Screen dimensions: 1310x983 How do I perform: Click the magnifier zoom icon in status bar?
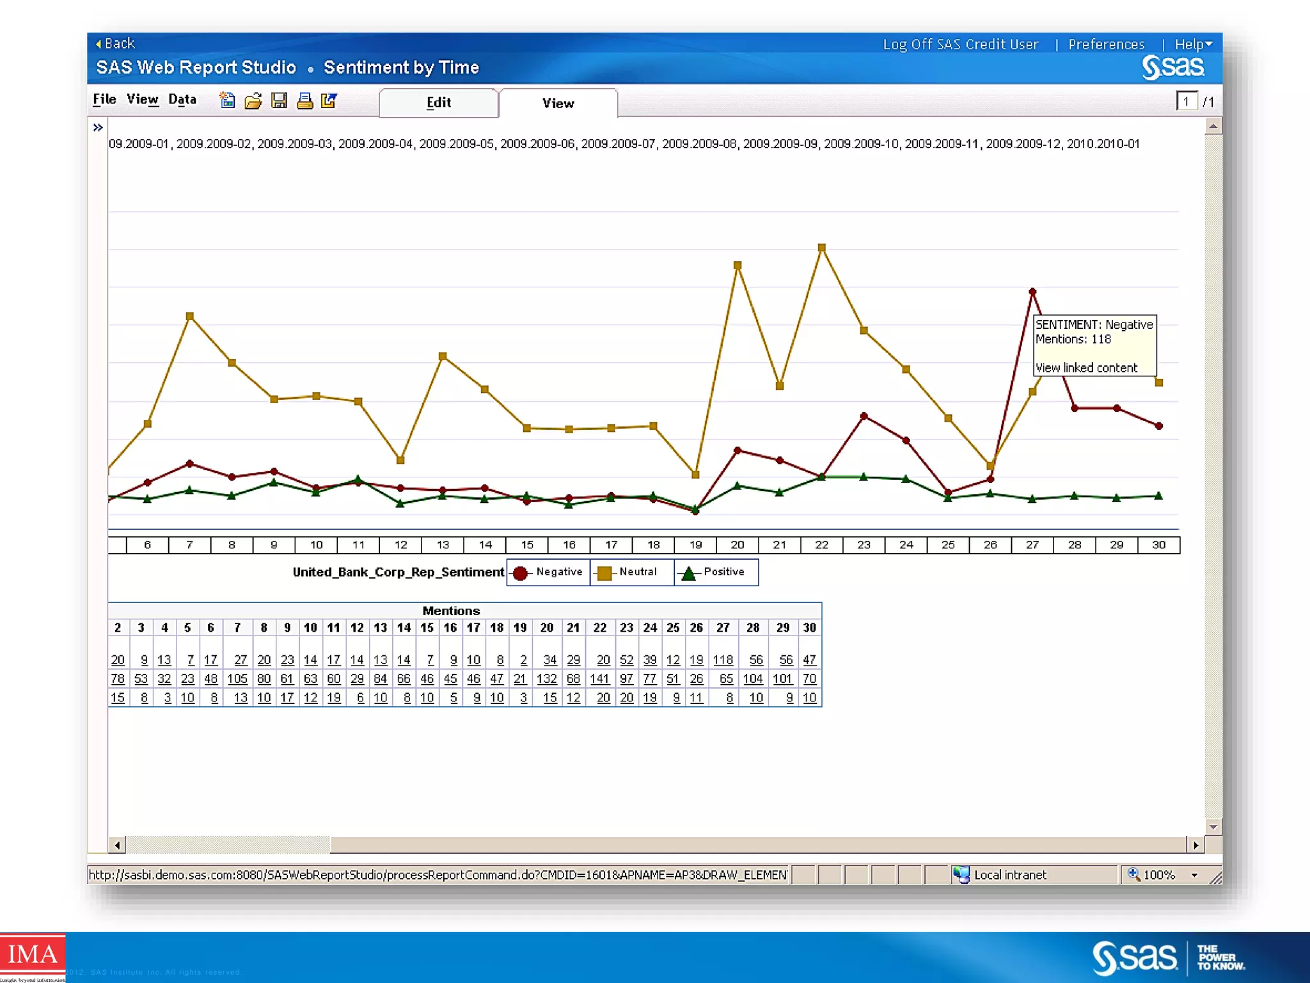coord(1133,874)
